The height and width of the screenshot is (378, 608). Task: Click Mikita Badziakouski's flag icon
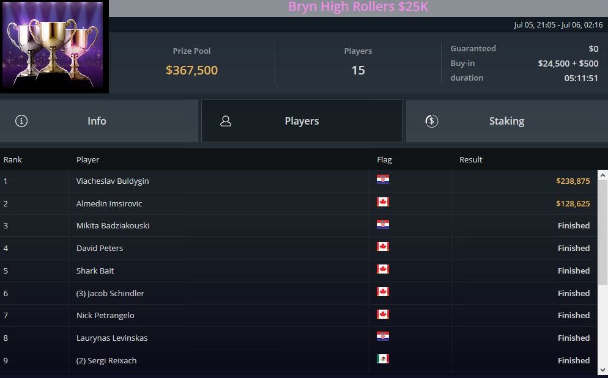click(383, 224)
